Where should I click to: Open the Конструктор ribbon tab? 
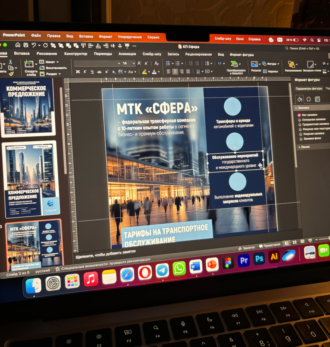pyautogui.click(x=76, y=54)
